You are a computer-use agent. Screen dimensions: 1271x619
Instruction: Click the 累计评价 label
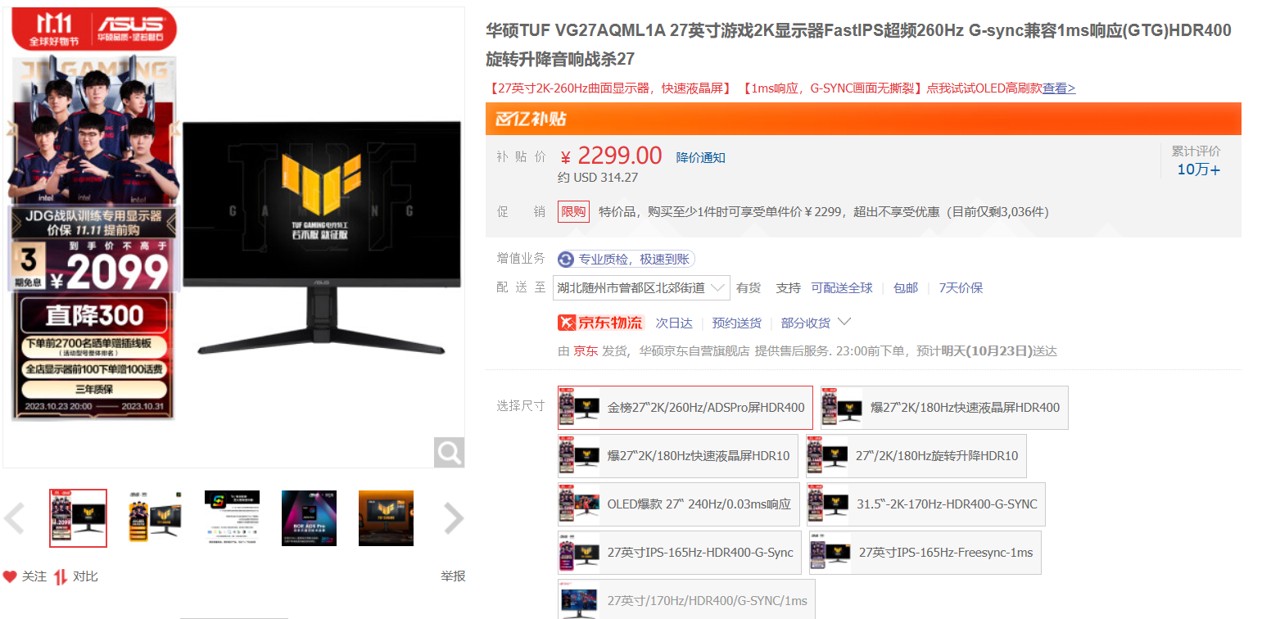[x=1196, y=151]
